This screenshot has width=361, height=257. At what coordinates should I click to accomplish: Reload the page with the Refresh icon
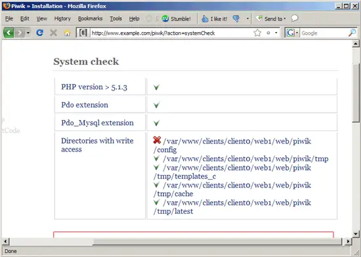tap(40, 33)
